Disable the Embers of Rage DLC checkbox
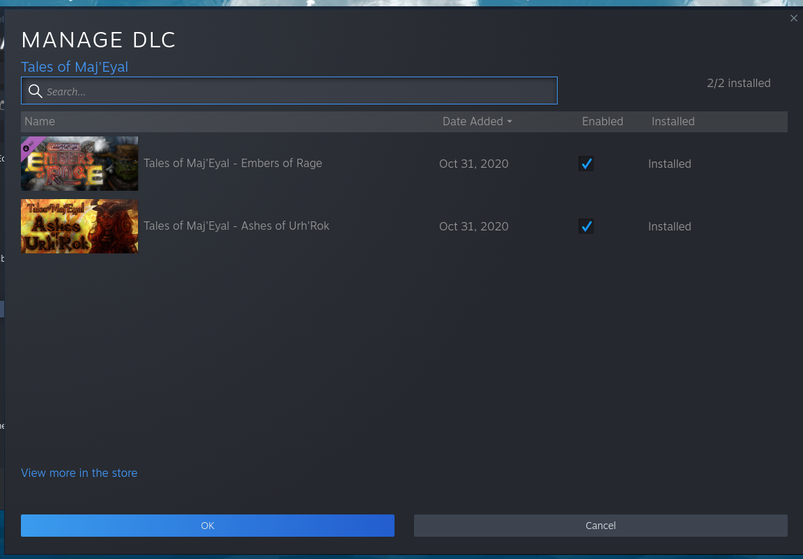 point(586,164)
